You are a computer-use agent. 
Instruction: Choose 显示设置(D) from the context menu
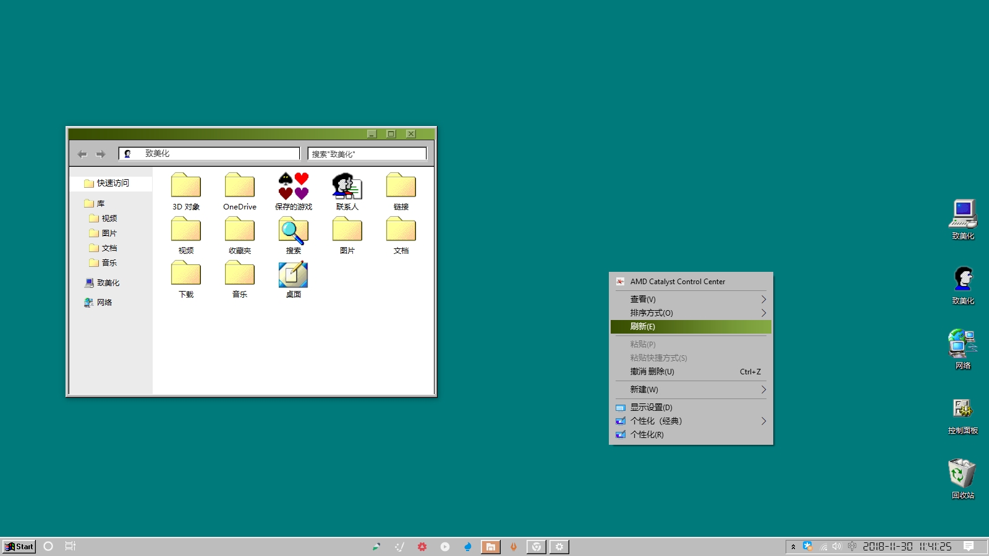(651, 407)
